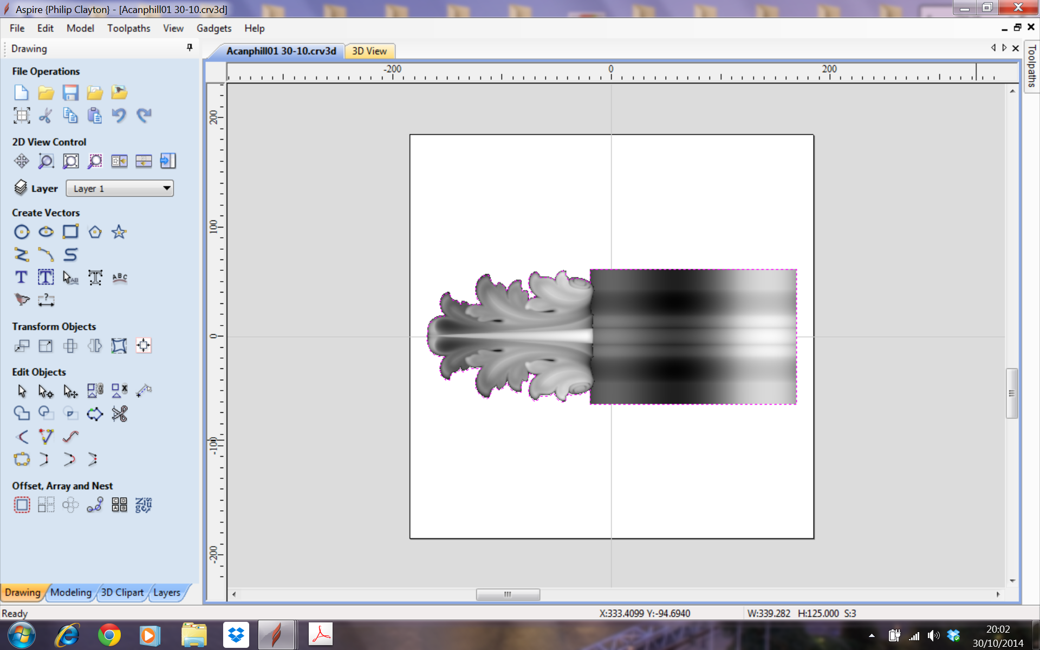The image size is (1040, 650).
Task: Select the Zoom to Box tool
Action: pyautogui.click(x=46, y=161)
